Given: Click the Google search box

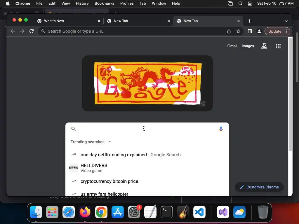Looking at the screenshot, I should point(147,129).
